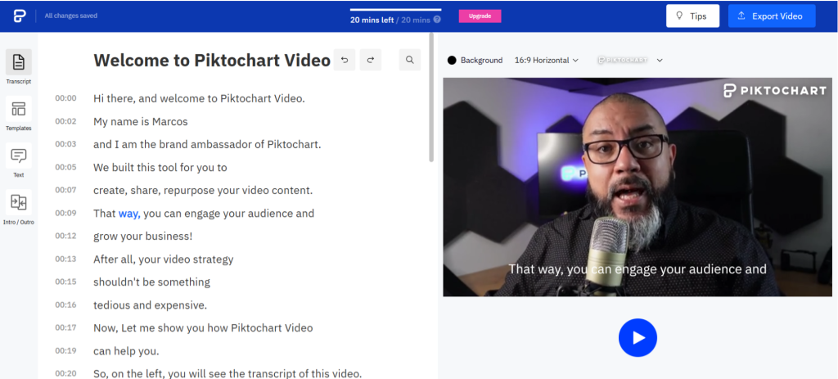This screenshot has height=379, width=838.
Task: Click the line 'shouldn't be something'
Action: pos(151,282)
